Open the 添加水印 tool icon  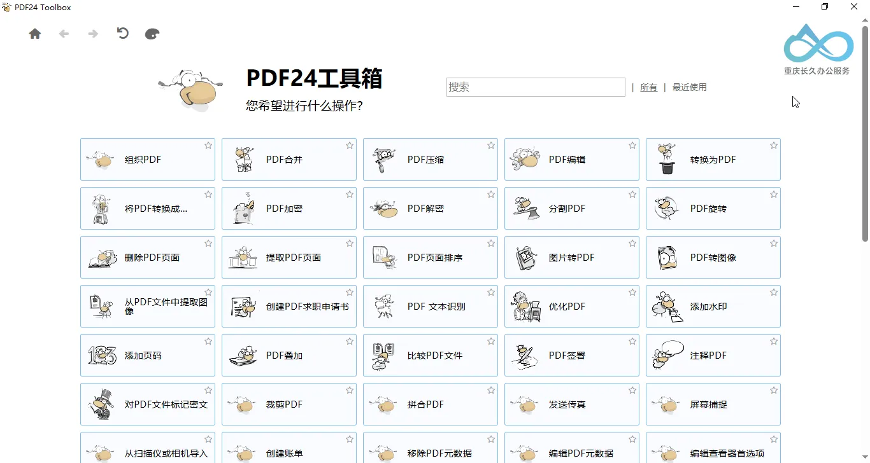tap(667, 307)
